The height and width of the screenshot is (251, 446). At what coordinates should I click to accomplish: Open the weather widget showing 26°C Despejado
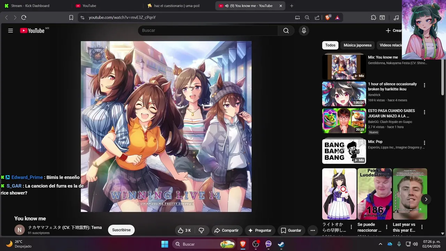pyautogui.click(x=19, y=244)
